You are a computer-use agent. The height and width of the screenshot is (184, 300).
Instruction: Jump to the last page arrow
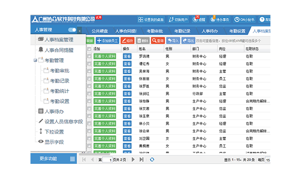(x=141, y=159)
